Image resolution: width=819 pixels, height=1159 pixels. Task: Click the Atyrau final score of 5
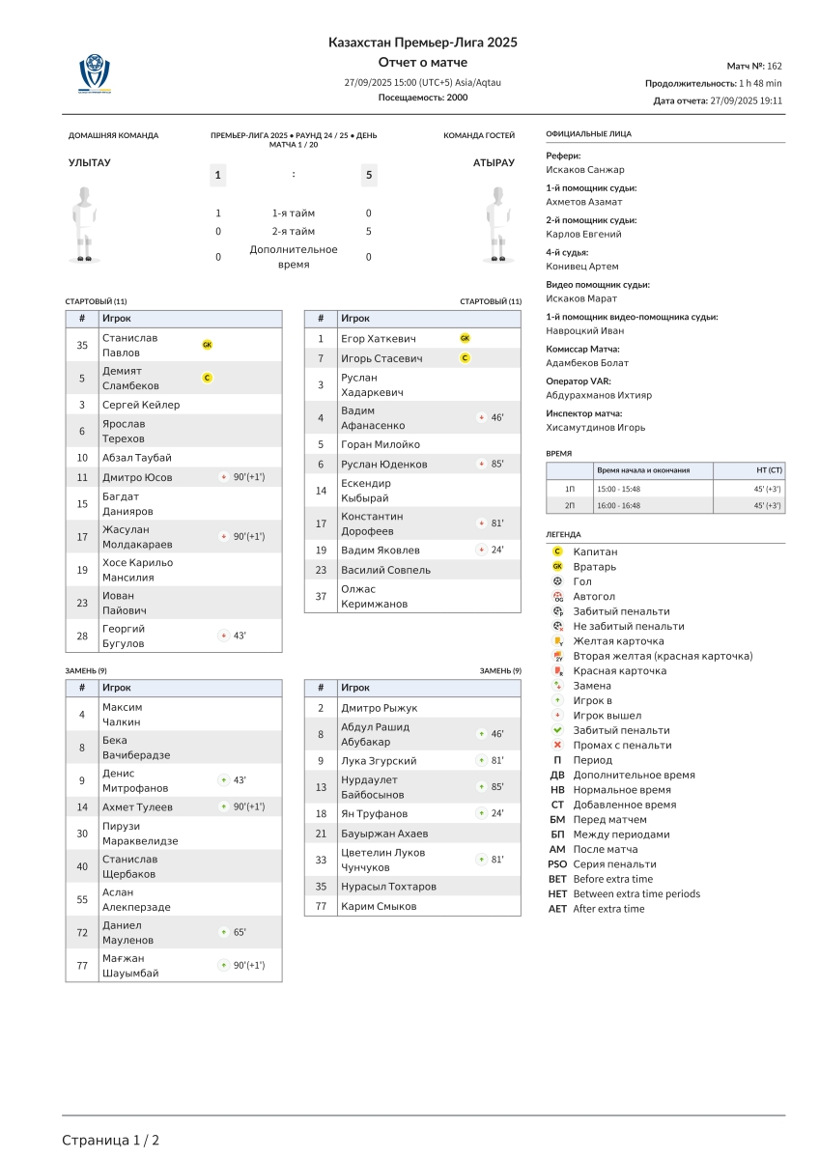[369, 175]
